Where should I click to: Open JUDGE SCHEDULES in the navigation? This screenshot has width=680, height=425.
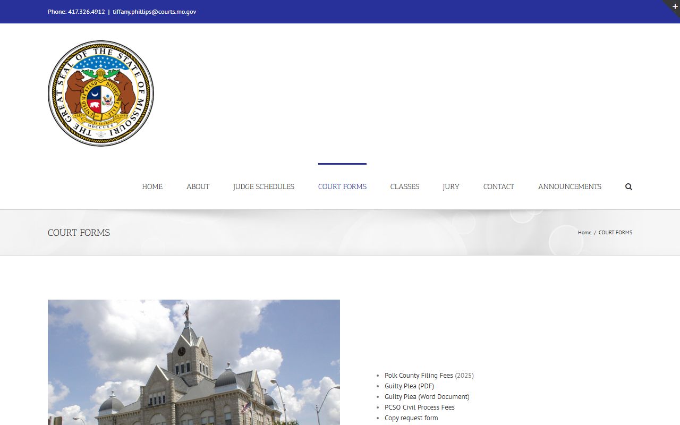(263, 186)
